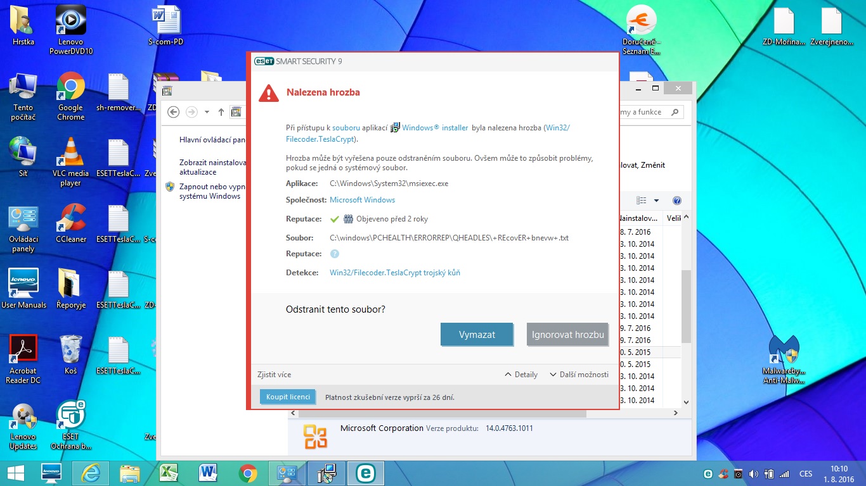Select the CCleaner desktop icon
This screenshot has height=486, width=866.
[x=71, y=223]
